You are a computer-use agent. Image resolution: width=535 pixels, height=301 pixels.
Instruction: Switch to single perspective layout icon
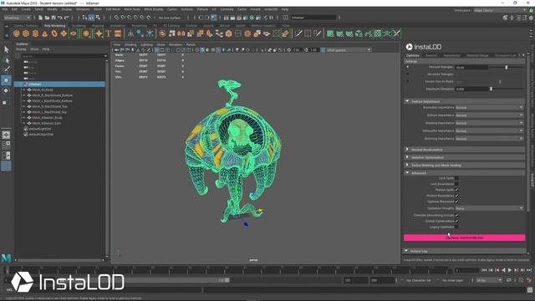(6, 135)
